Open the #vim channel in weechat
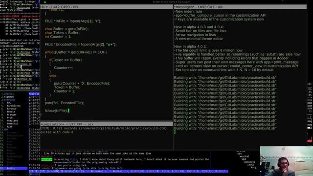313x176 pixels. pos(10,118)
